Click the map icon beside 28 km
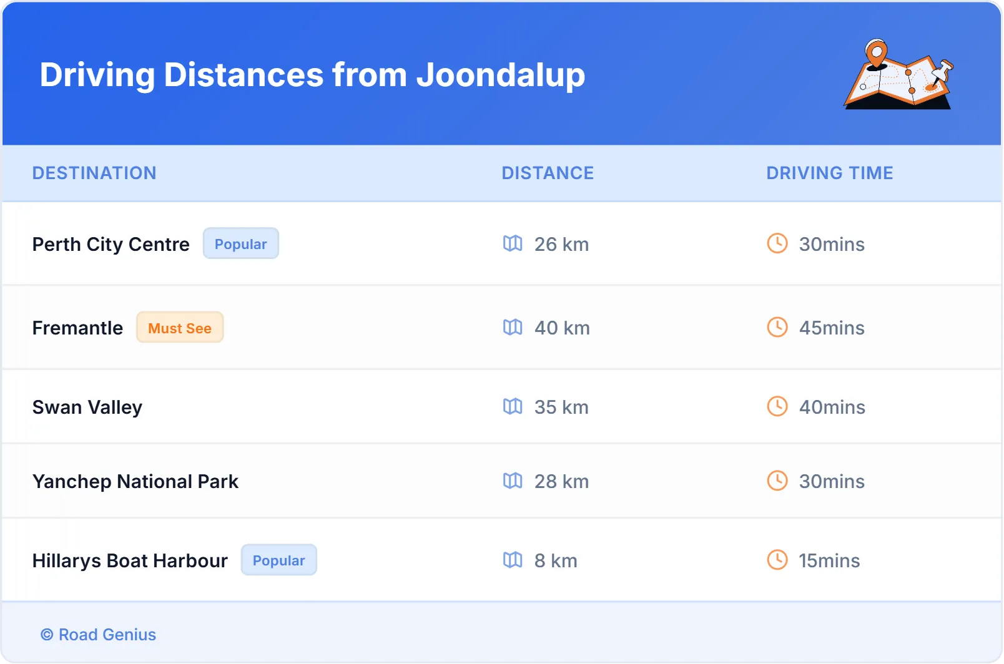The image size is (1004, 664). pos(513,481)
